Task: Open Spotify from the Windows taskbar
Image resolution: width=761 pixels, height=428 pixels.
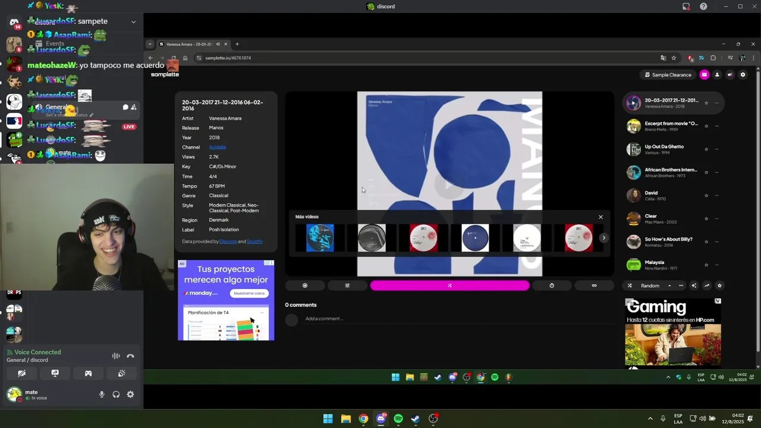Action: pyautogui.click(x=398, y=418)
